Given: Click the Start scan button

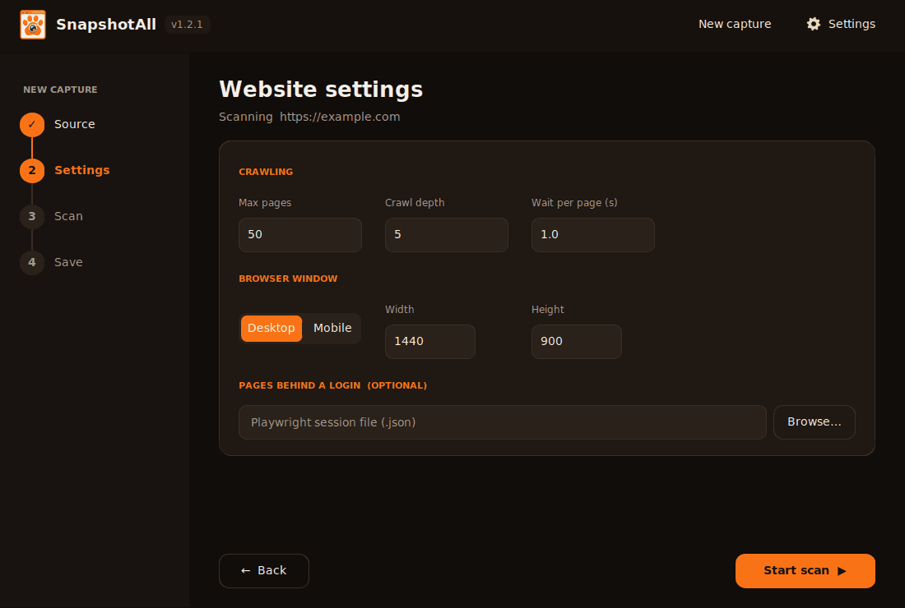Looking at the screenshot, I should pos(805,571).
